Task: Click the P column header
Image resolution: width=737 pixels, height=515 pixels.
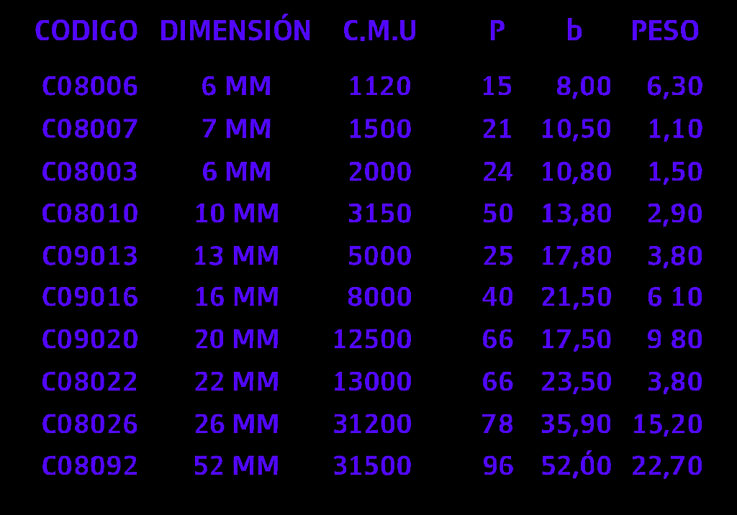Action: pos(497,30)
